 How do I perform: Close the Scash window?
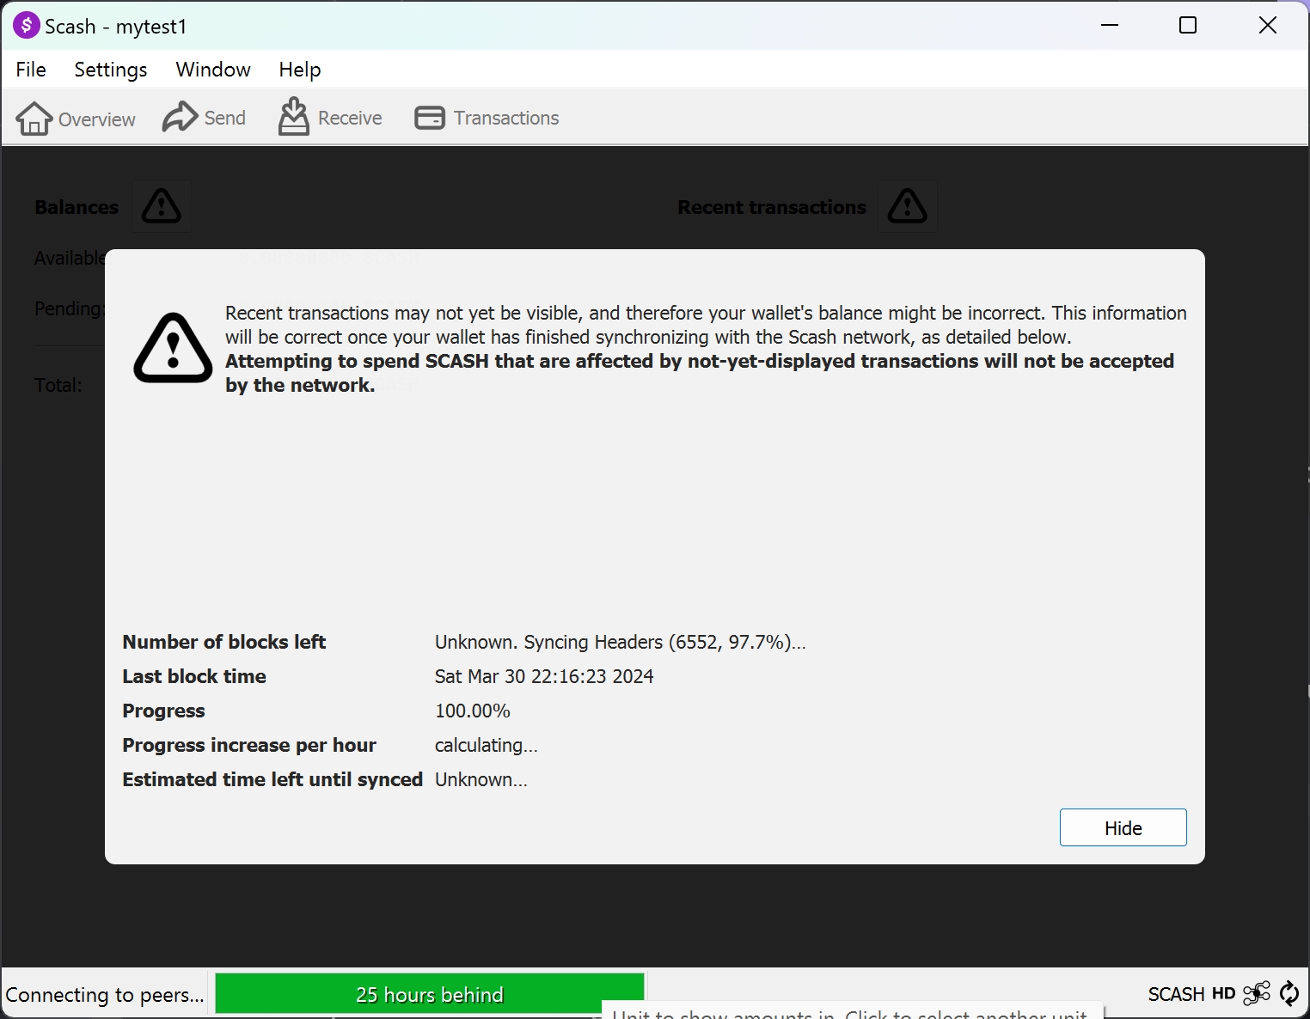(1268, 25)
